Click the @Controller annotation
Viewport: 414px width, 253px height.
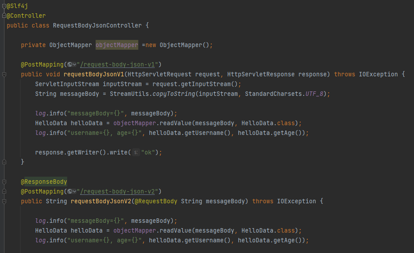tap(26, 16)
